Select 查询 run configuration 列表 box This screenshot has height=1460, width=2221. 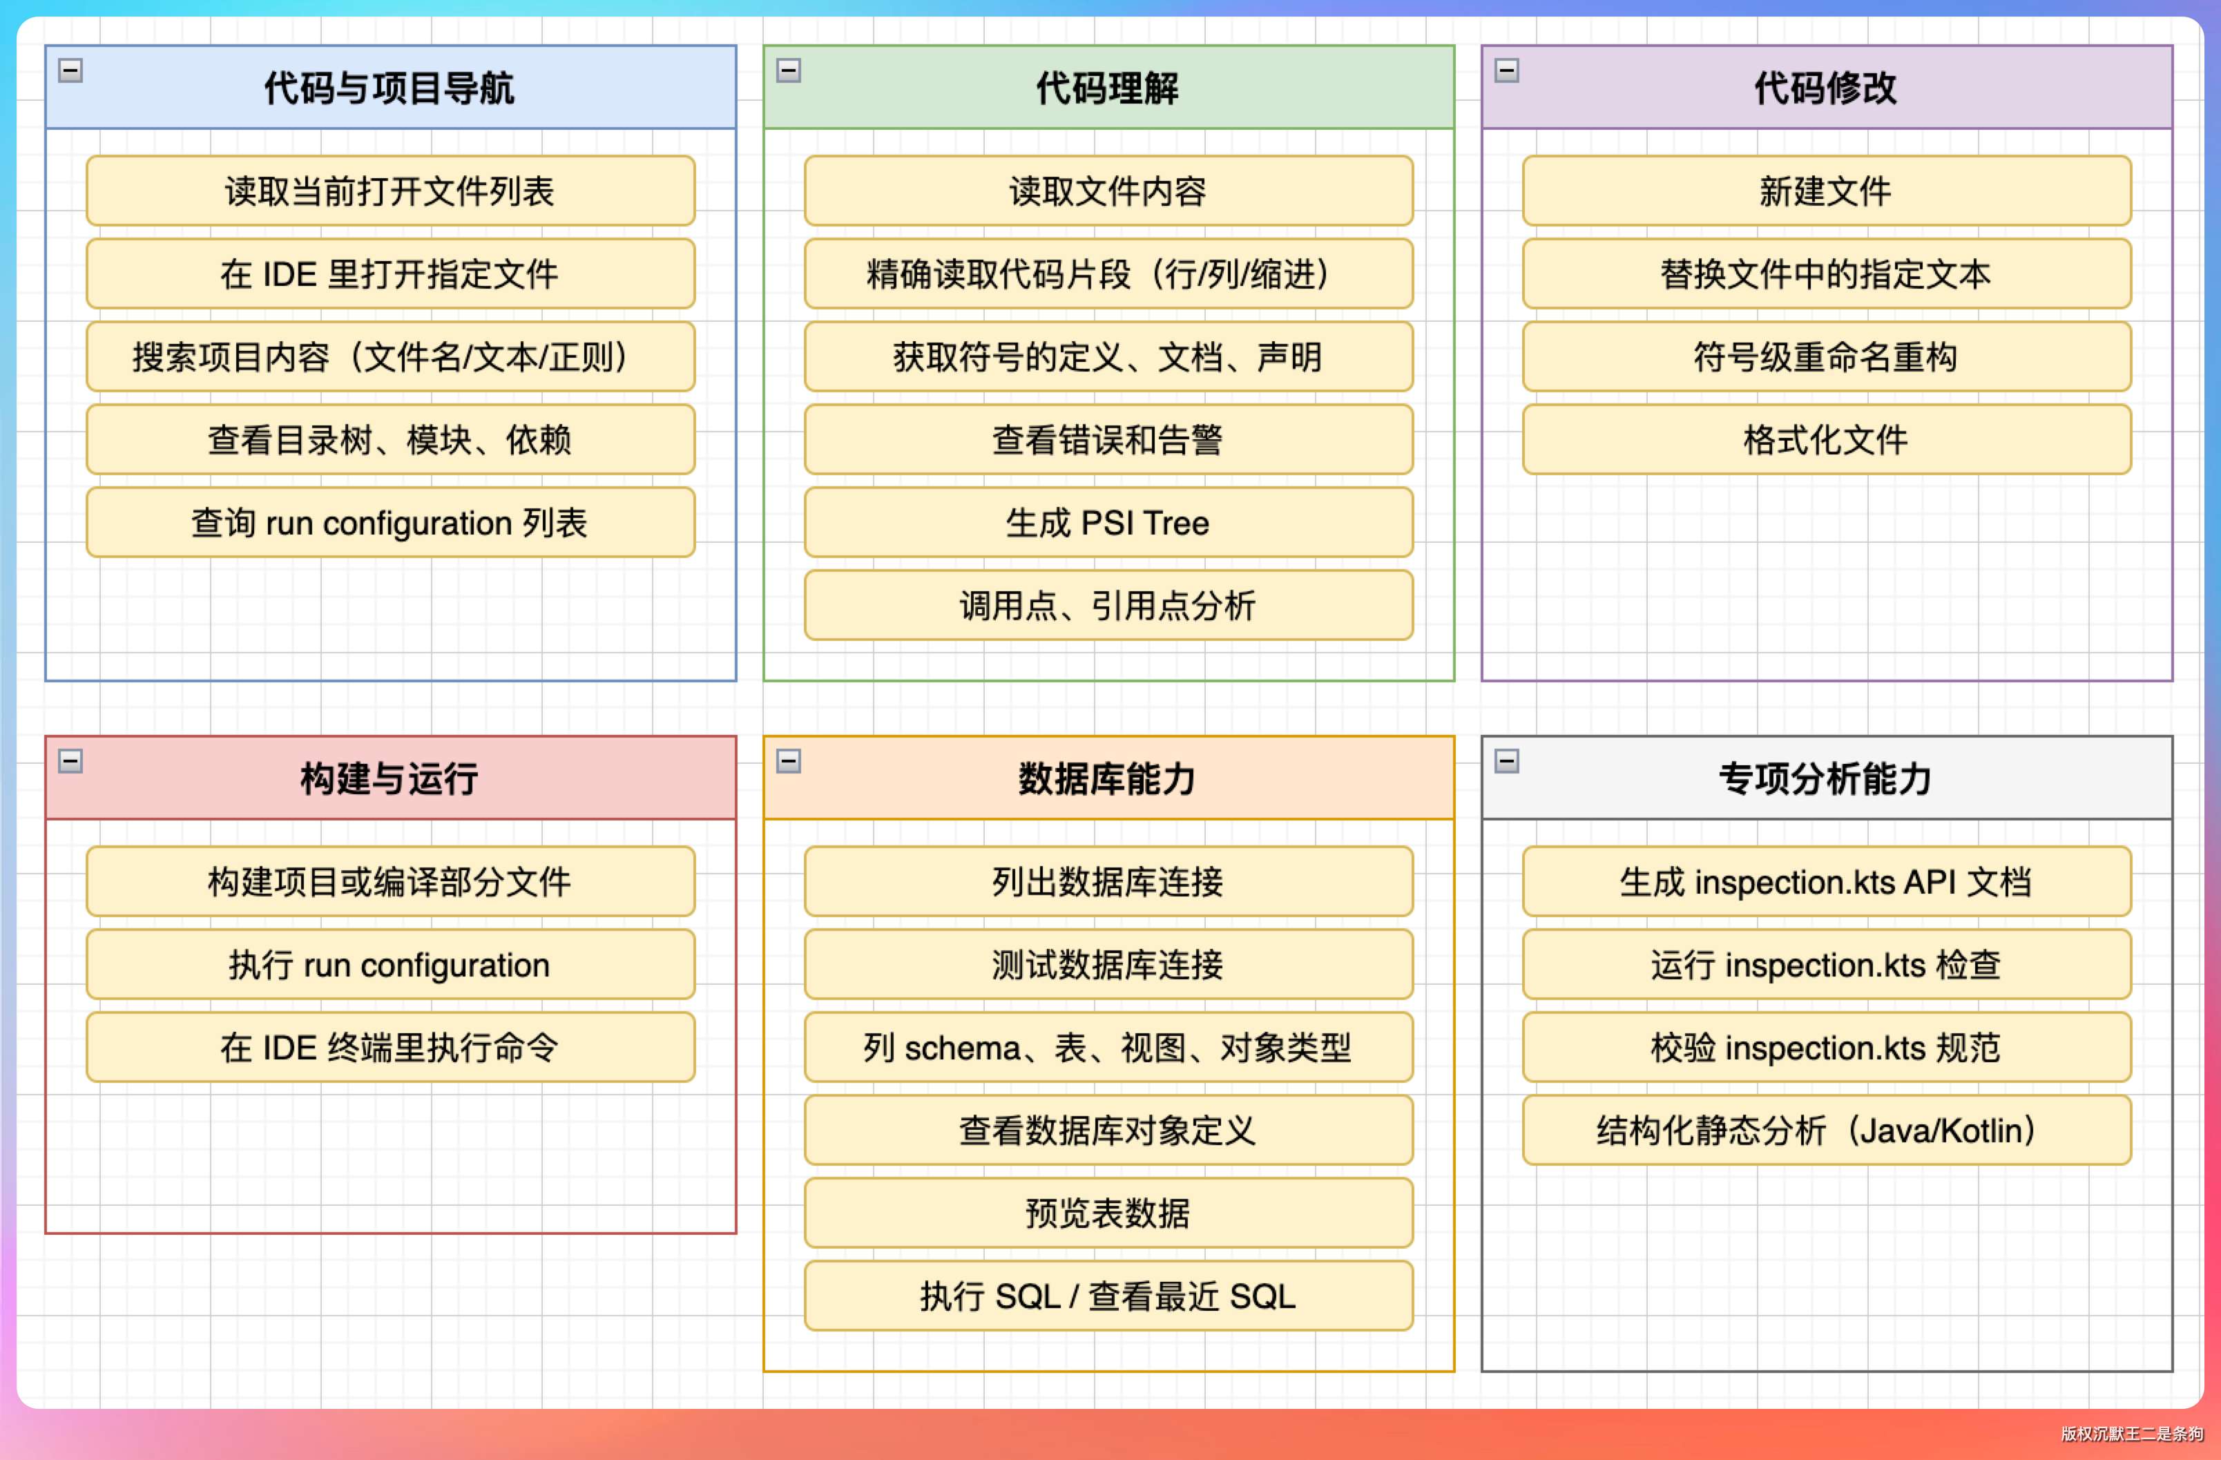[390, 523]
